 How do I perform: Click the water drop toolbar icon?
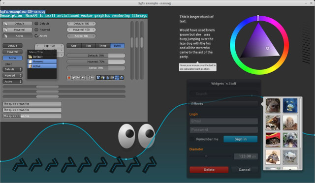tap(107, 78)
